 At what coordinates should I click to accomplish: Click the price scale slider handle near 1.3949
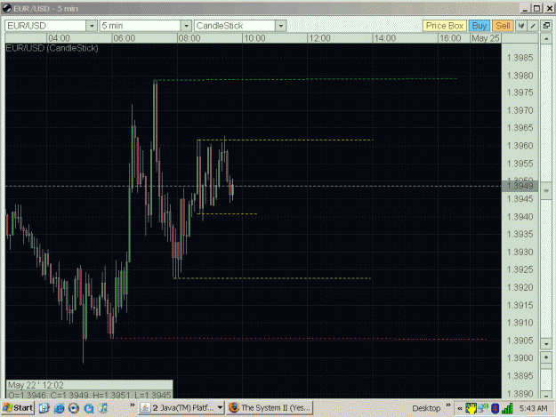546,191
